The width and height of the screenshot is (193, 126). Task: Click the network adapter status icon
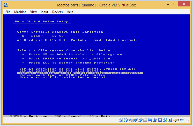pos(135,120)
